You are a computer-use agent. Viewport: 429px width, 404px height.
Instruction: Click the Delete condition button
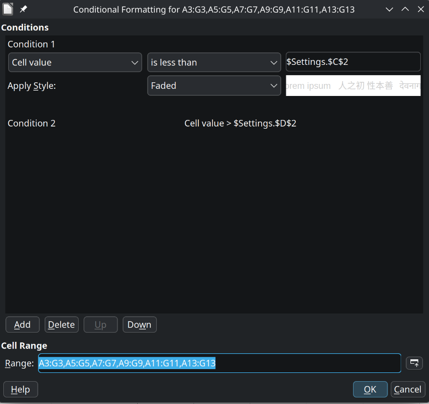pyautogui.click(x=62, y=324)
